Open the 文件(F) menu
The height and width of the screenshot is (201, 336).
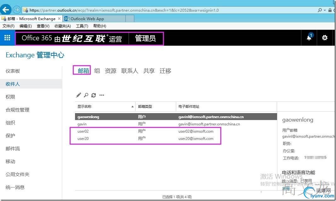pyautogui.click(x=9, y=26)
